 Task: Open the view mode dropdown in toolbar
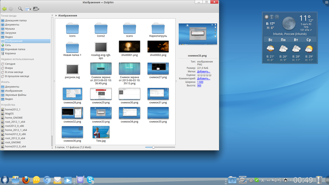pyautogui.click(x=28, y=9)
